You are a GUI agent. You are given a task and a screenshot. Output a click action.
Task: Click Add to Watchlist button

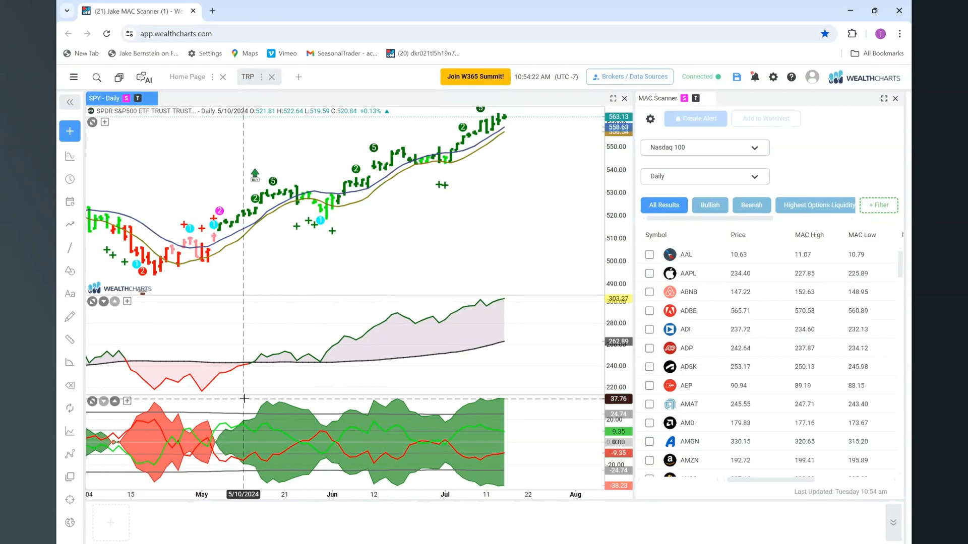tap(766, 119)
